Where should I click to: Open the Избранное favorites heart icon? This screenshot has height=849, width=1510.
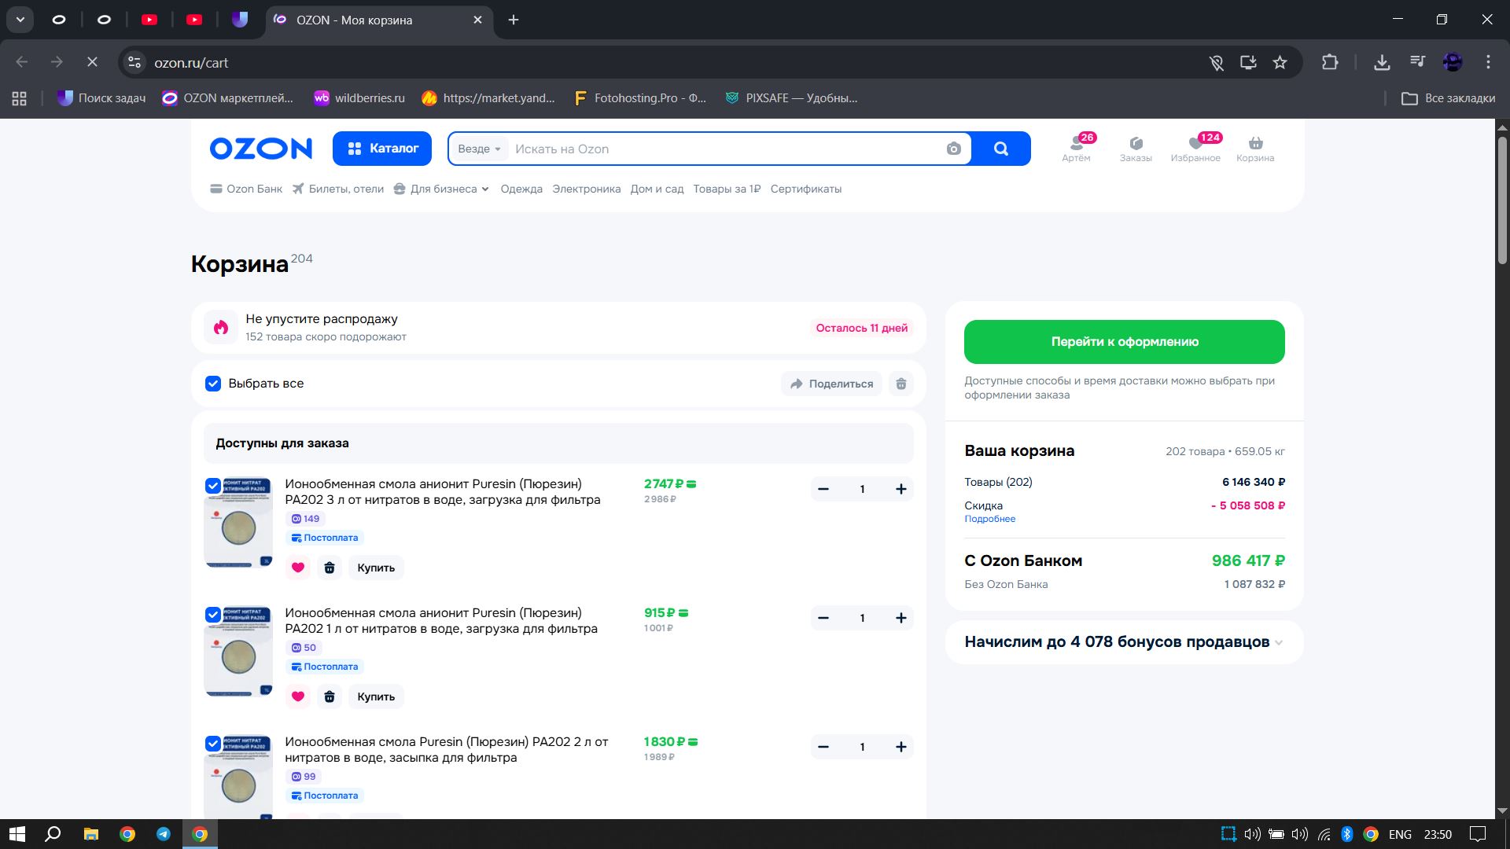click(x=1195, y=144)
